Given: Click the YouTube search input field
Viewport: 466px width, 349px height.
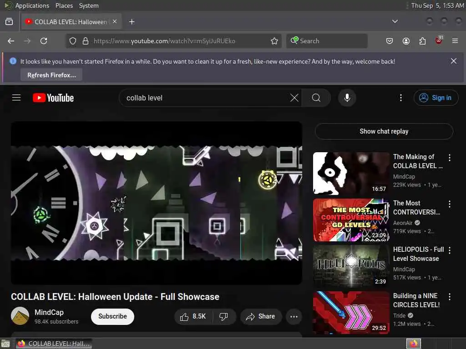Looking at the screenshot, I should point(205,98).
